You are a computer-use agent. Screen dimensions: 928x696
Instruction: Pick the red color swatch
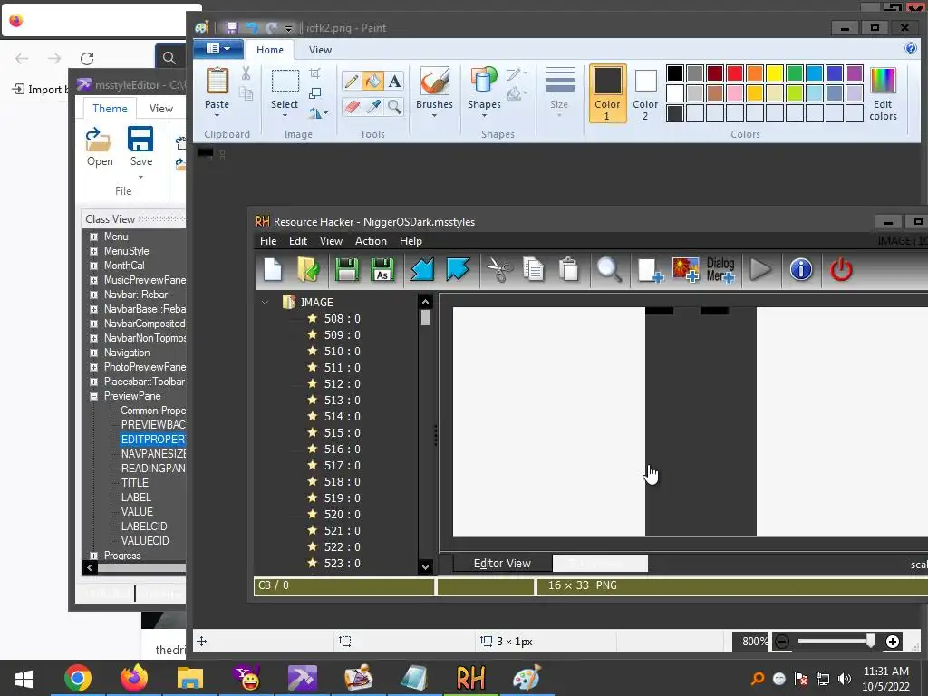(x=734, y=73)
